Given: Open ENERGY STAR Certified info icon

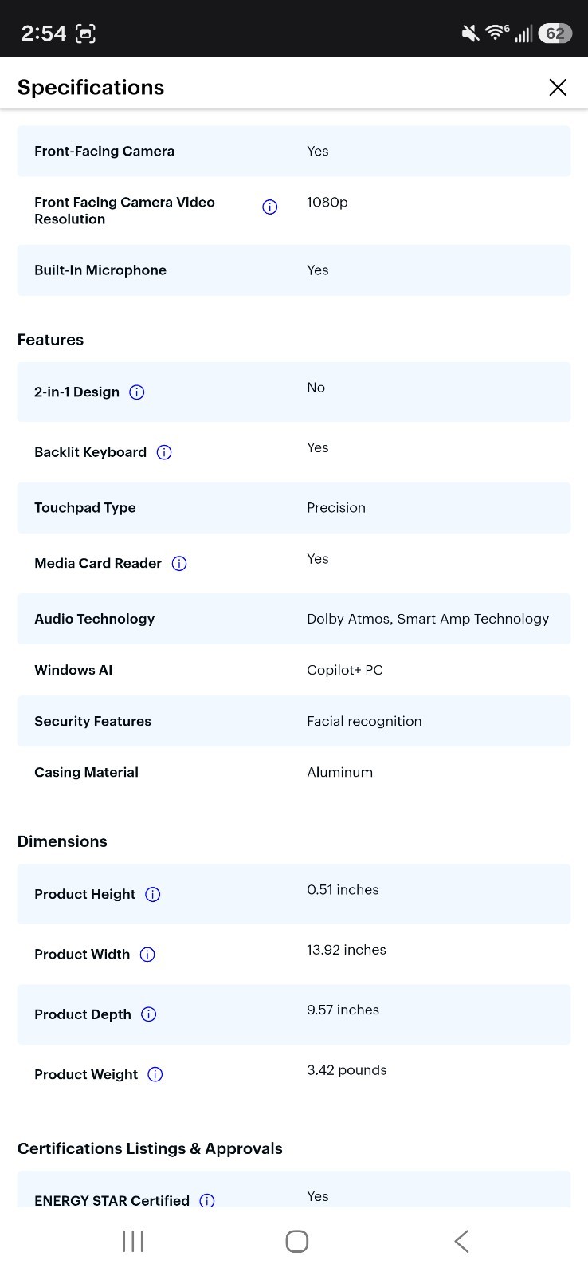Looking at the screenshot, I should pos(207,1200).
